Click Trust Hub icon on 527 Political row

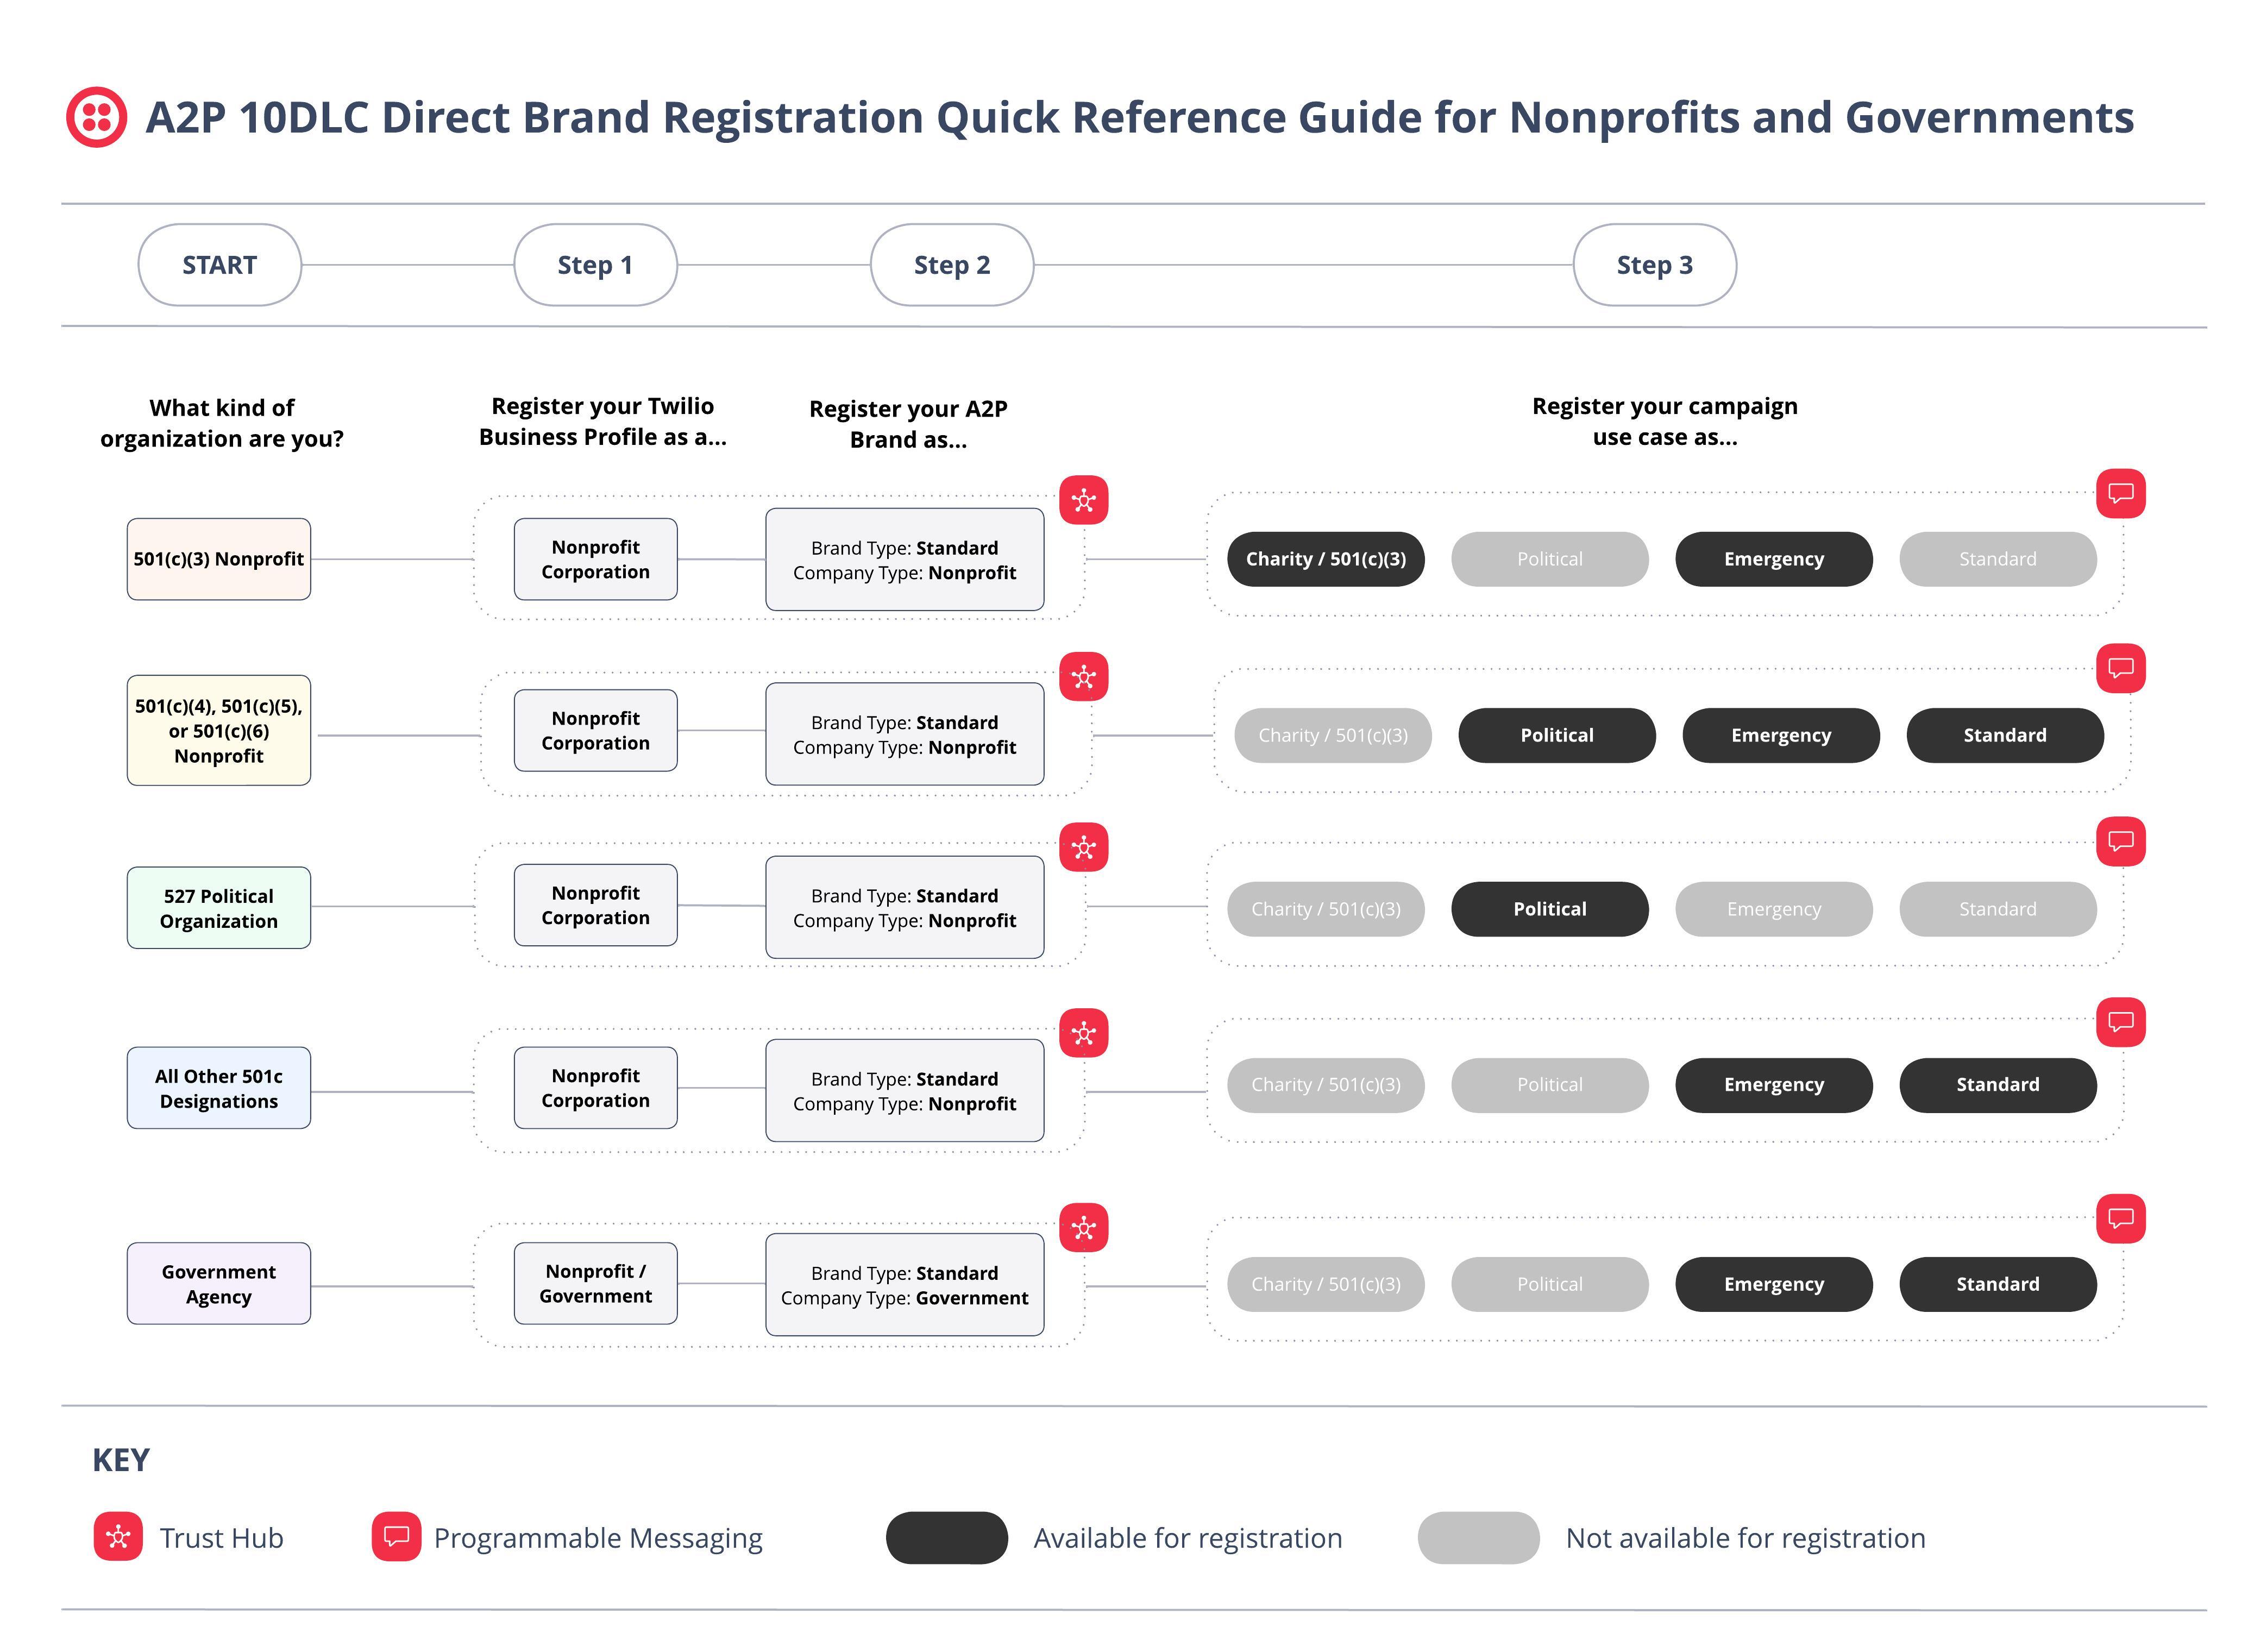(1083, 848)
